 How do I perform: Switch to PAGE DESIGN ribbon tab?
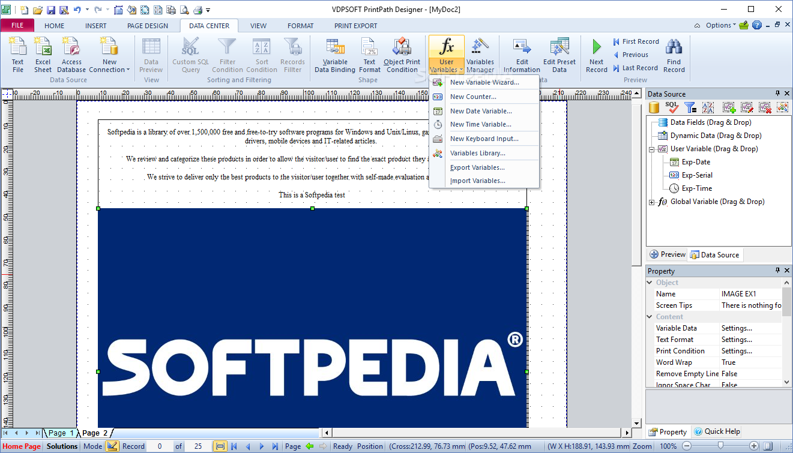tap(148, 26)
